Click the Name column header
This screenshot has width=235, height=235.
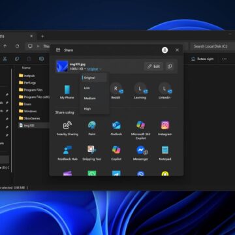coord(26,68)
